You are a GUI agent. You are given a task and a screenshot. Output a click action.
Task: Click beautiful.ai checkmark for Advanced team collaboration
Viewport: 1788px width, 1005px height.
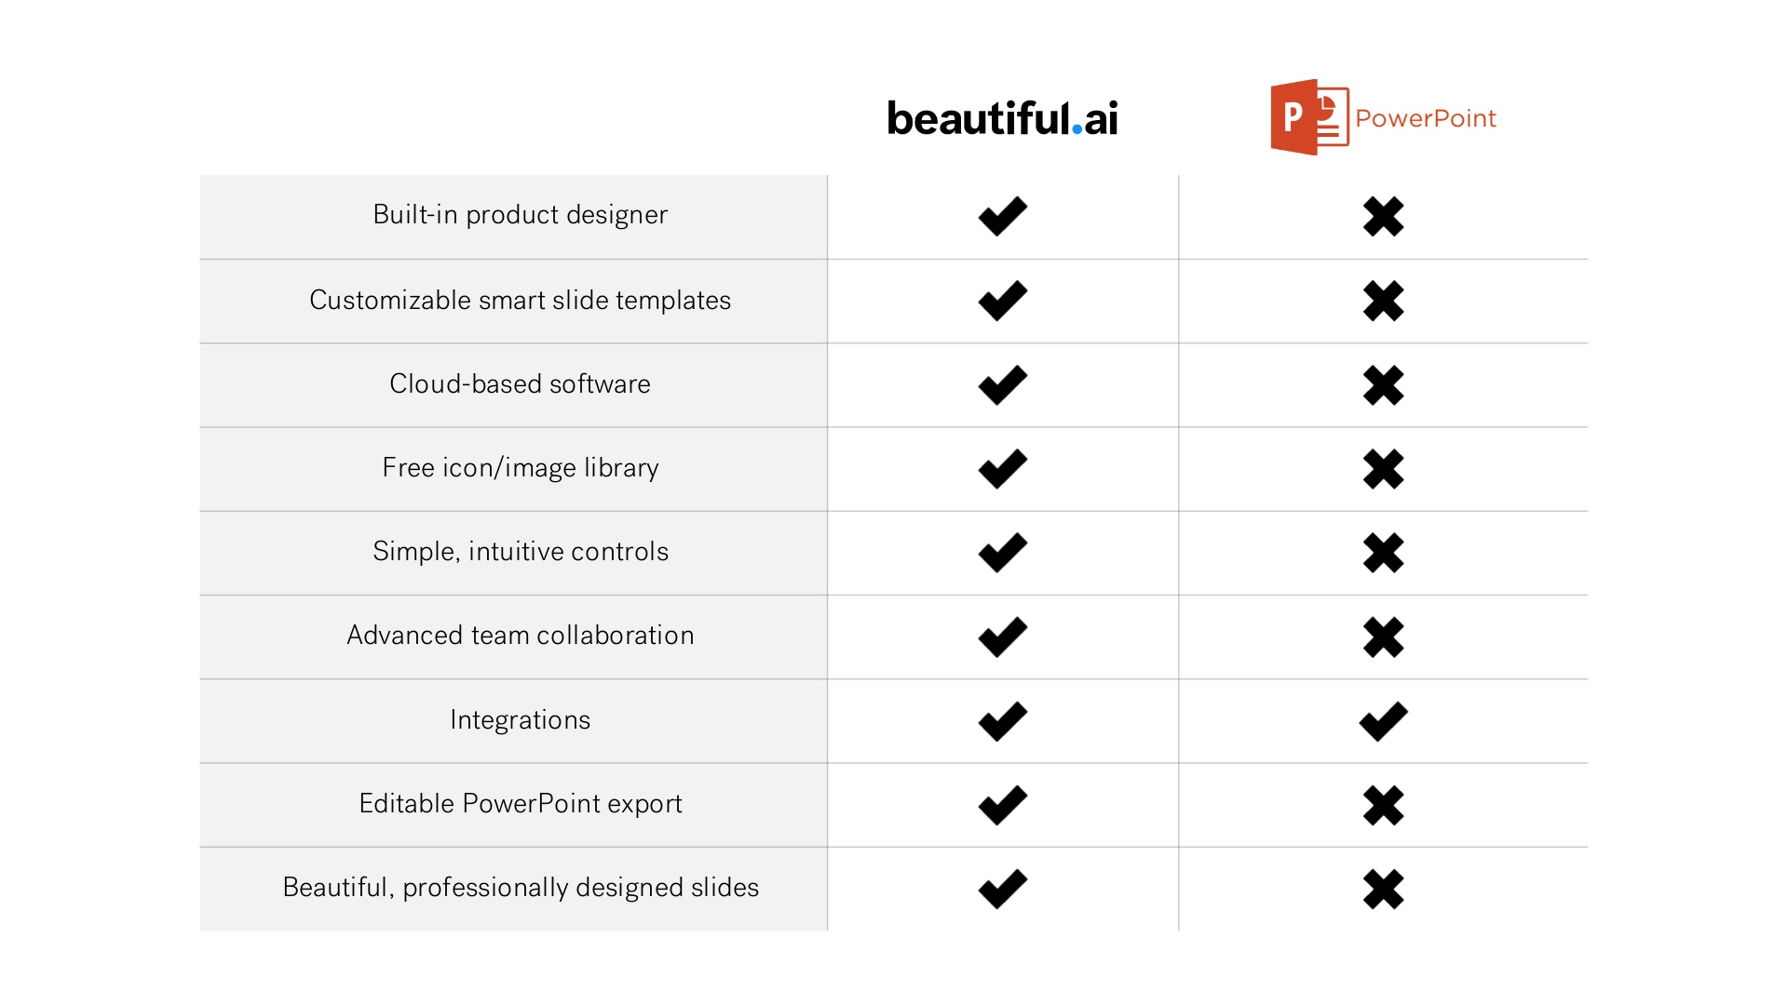point(1003,637)
